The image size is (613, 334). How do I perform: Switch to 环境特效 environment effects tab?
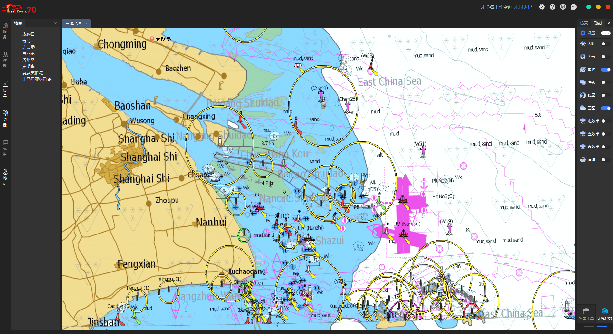point(604,314)
